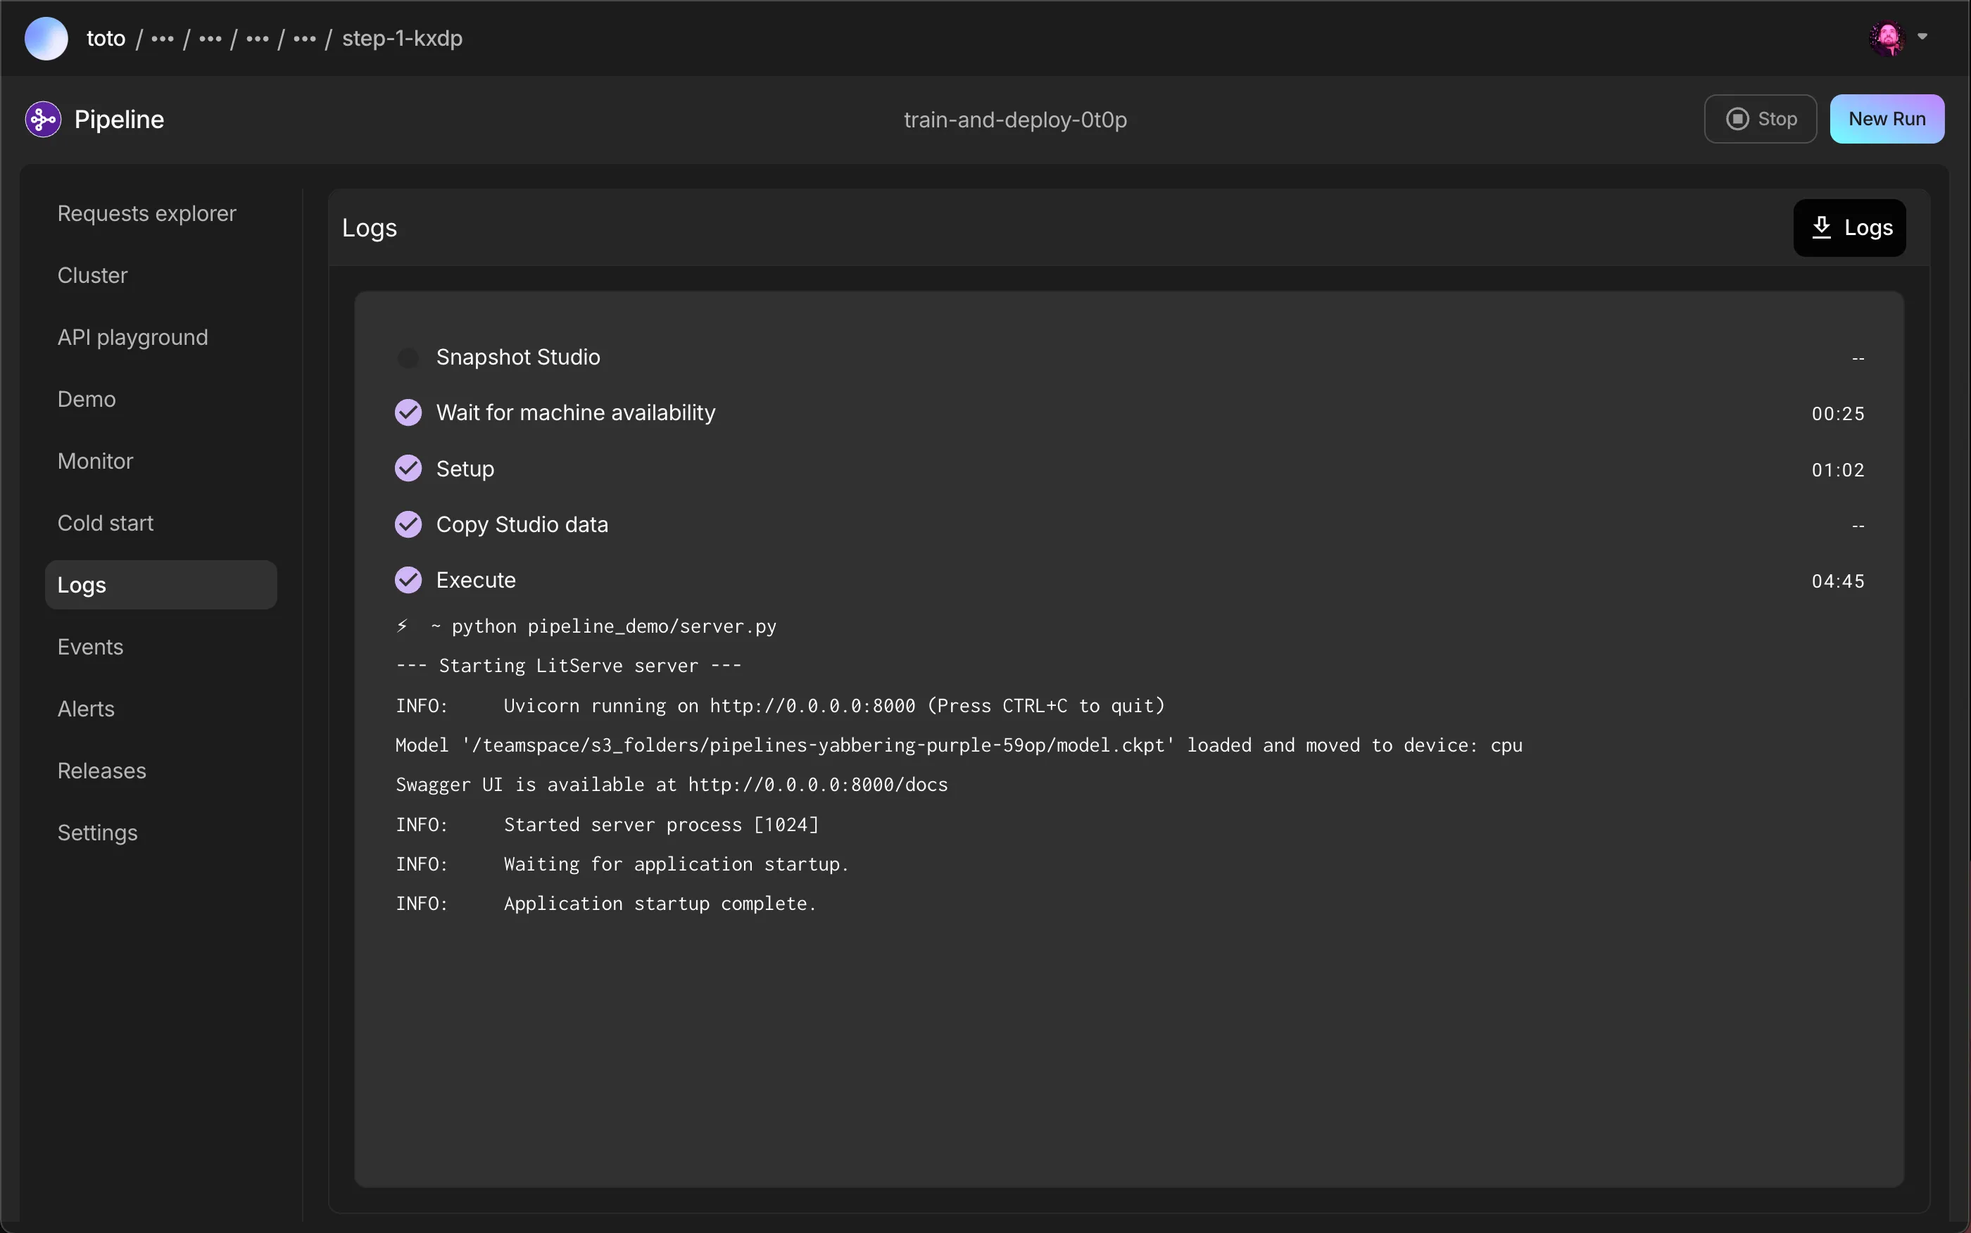The width and height of the screenshot is (1971, 1233).
Task: Click the Setup step checkmark icon
Action: tap(408, 469)
